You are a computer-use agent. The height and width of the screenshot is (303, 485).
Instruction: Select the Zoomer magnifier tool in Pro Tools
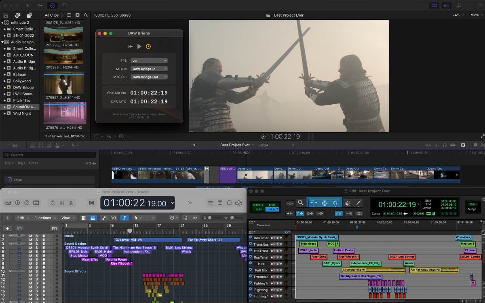(x=301, y=203)
